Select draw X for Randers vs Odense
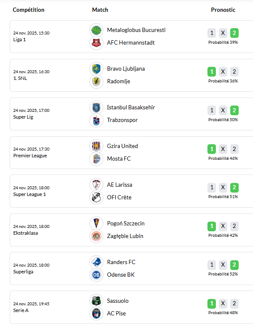Viewport: 253px width, 328px height. pos(223,265)
